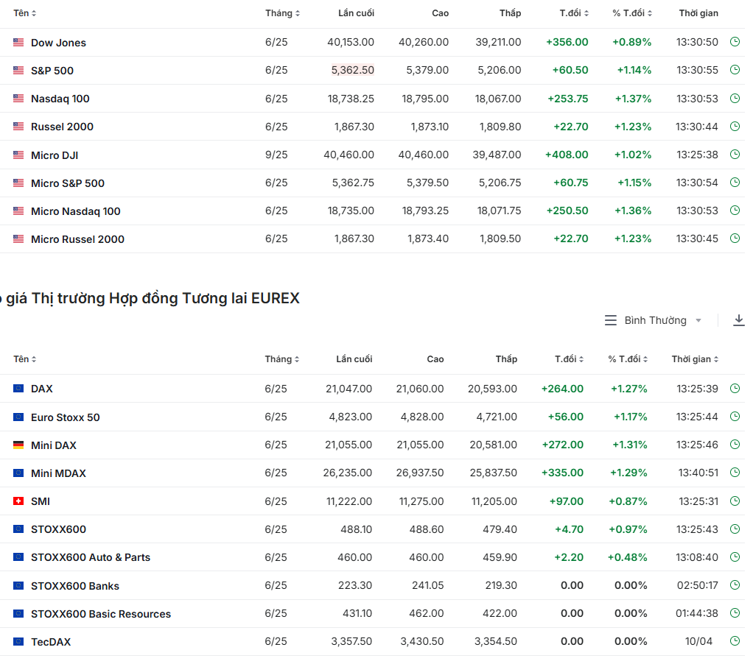The width and height of the screenshot is (753, 664).
Task: Click the clock icon in Dow Jones row
Action: tap(735, 42)
